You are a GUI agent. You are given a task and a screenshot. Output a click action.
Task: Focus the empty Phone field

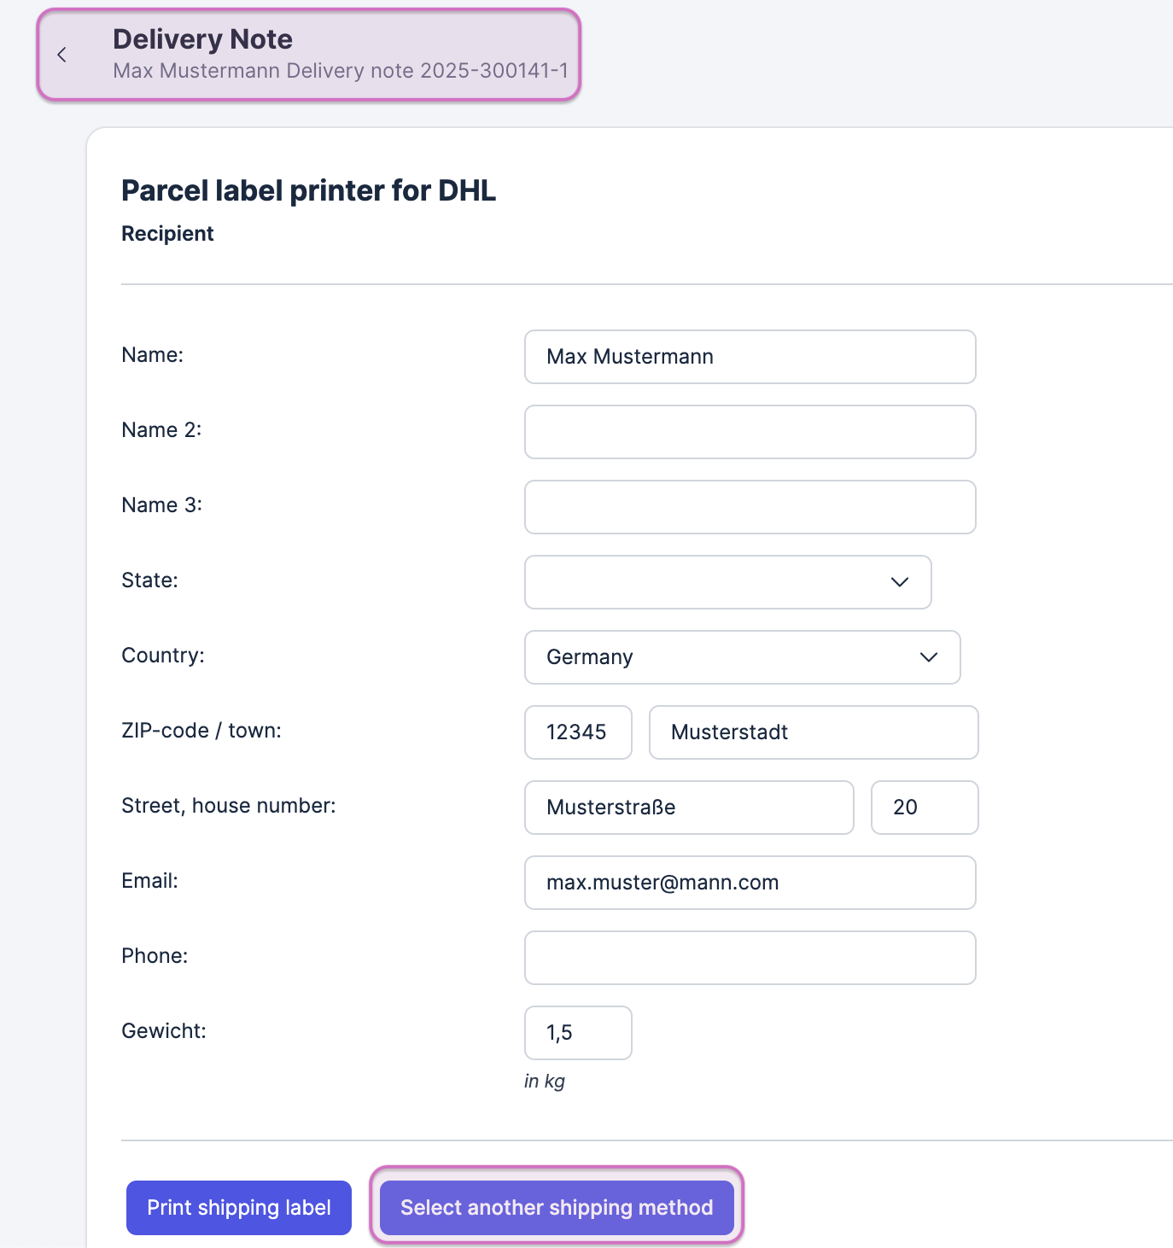tap(750, 958)
